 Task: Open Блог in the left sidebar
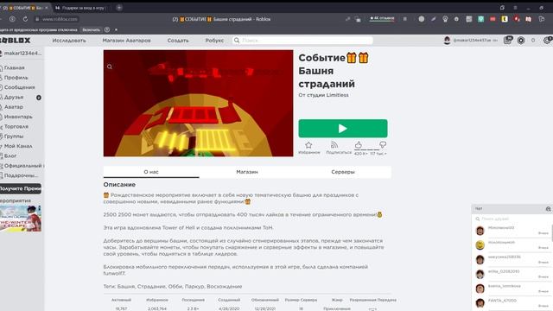(10, 155)
